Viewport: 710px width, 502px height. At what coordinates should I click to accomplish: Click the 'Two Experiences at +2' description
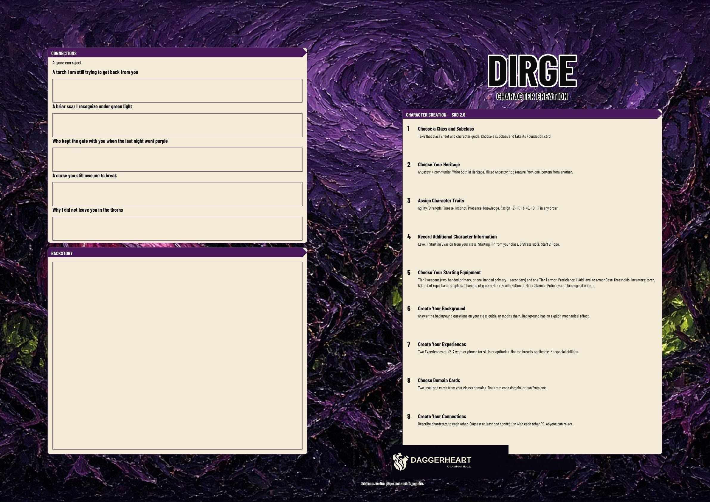tap(498, 352)
